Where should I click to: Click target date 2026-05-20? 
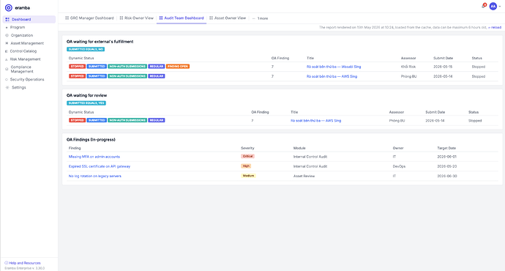pyautogui.click(x=446, y=166)
